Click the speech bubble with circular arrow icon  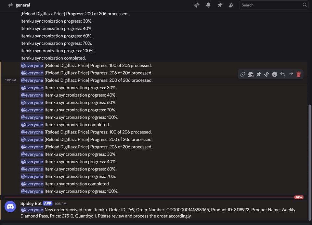251,74
